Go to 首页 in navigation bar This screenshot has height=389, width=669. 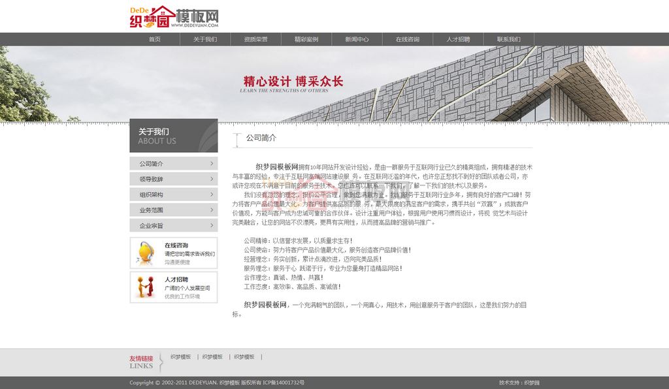154,39
